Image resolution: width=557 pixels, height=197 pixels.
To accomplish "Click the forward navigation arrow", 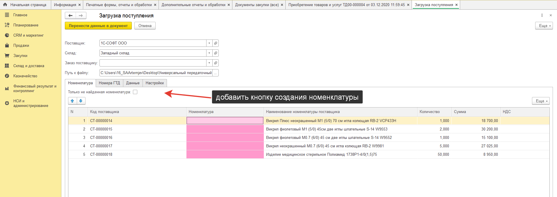I will point(81,16).
